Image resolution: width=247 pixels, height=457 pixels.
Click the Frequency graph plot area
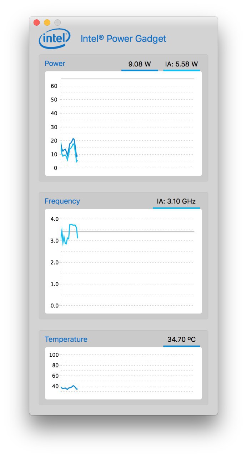(123, 261)
